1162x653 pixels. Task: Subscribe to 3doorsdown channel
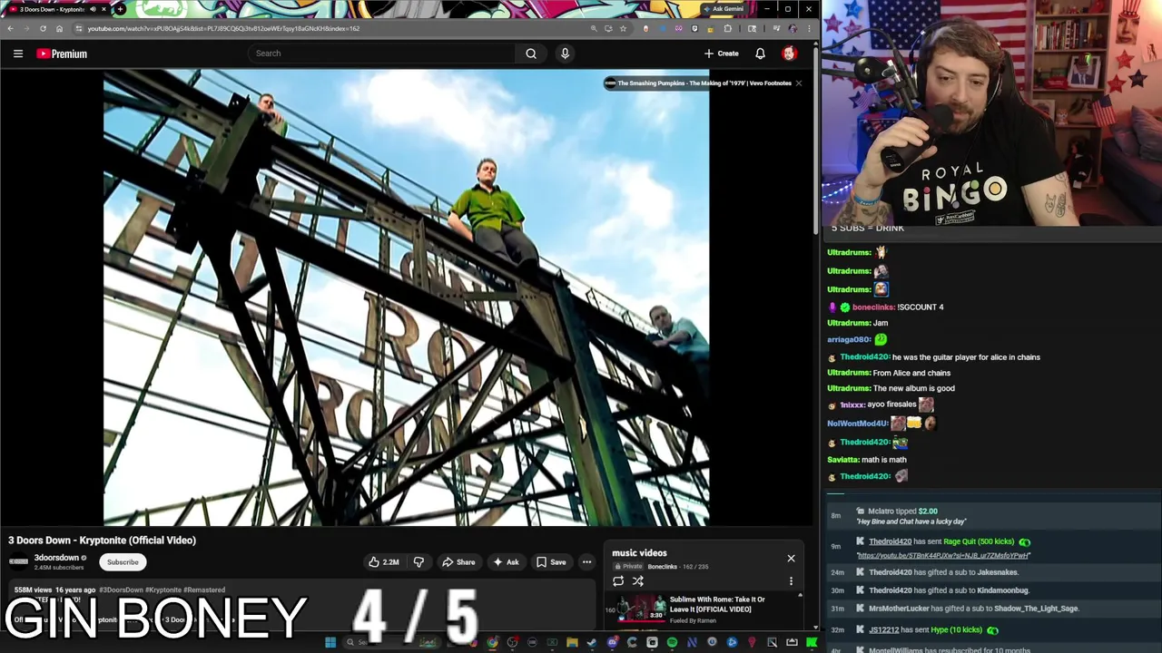tap(123, 562)
